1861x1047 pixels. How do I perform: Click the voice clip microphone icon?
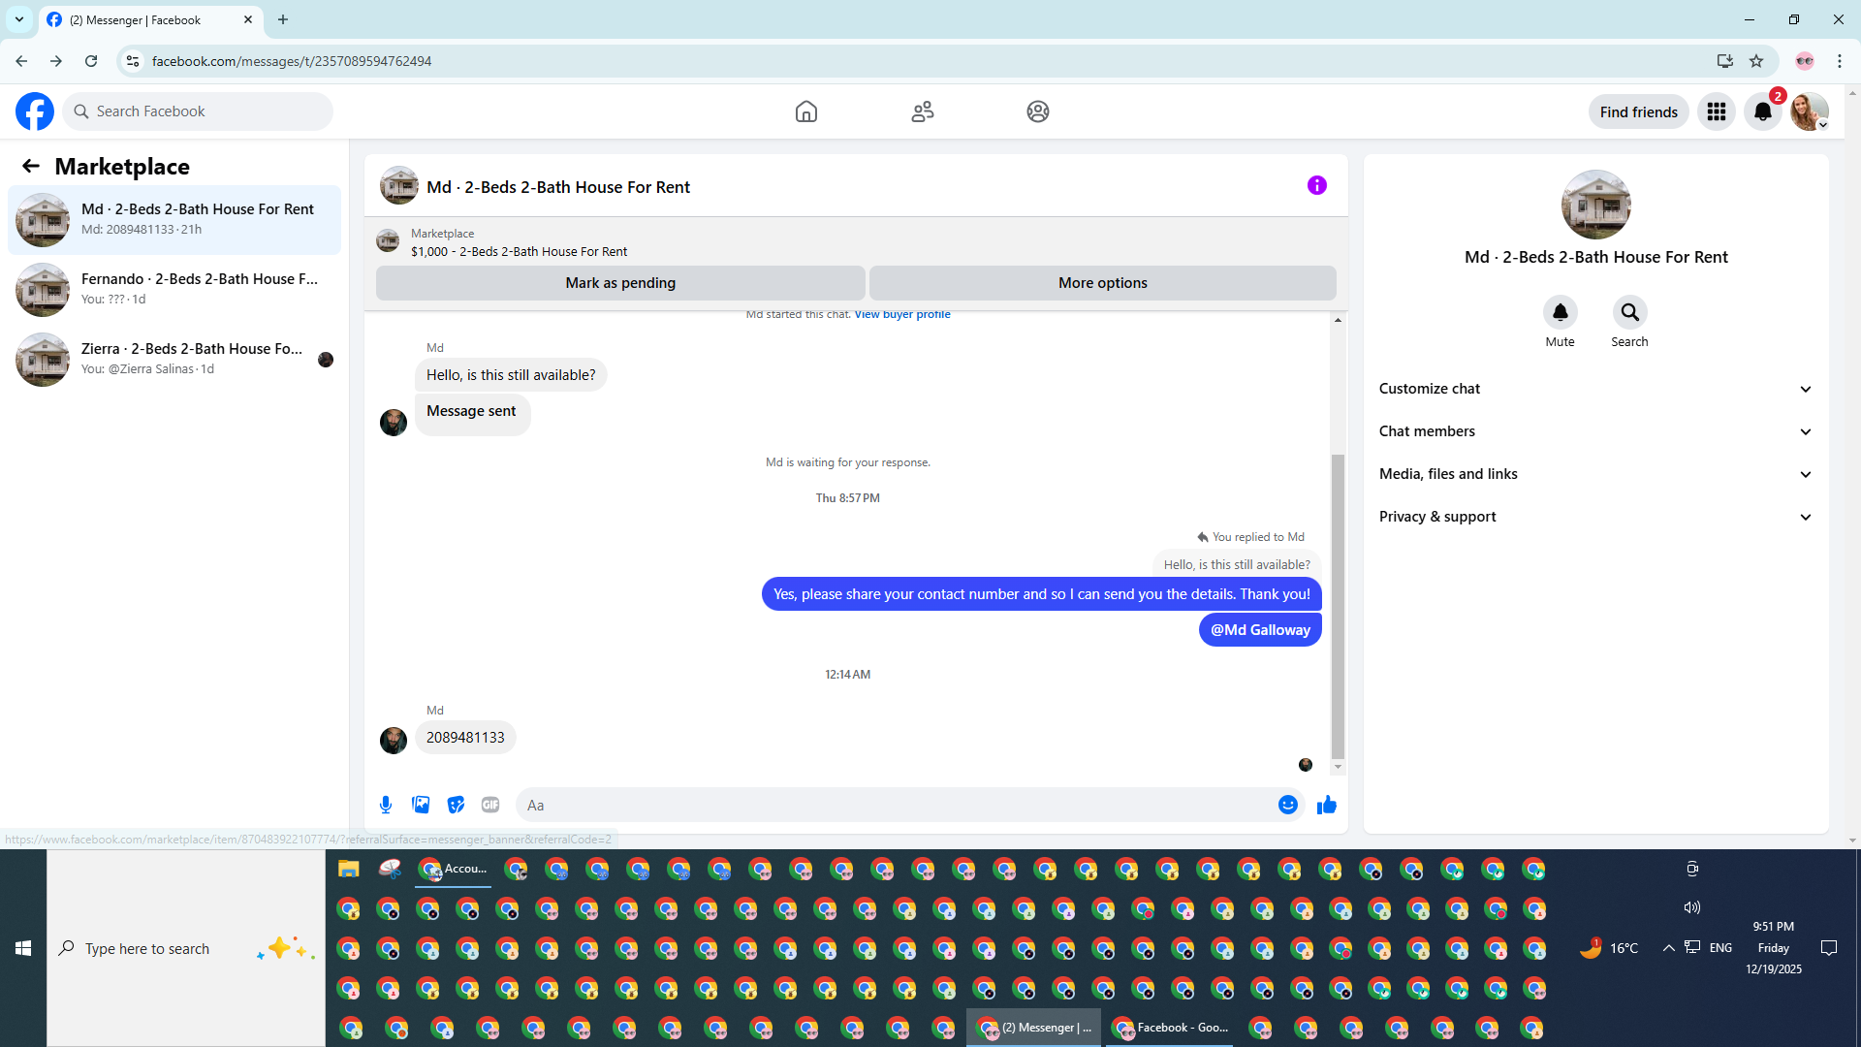[386, 805]
